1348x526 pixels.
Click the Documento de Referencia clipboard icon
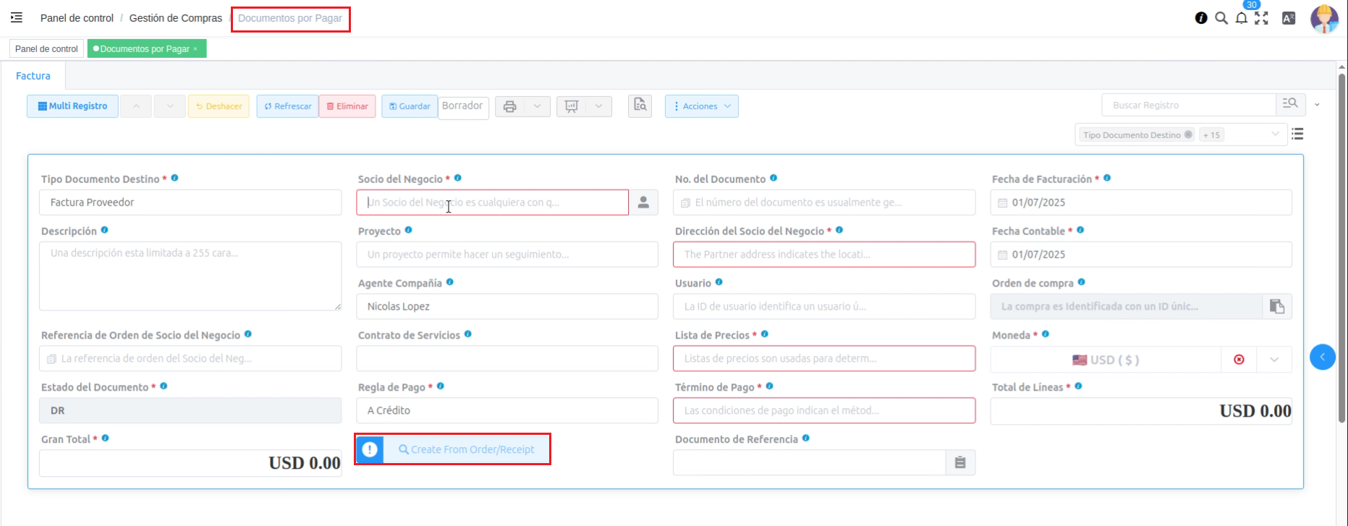click(960, 463)
